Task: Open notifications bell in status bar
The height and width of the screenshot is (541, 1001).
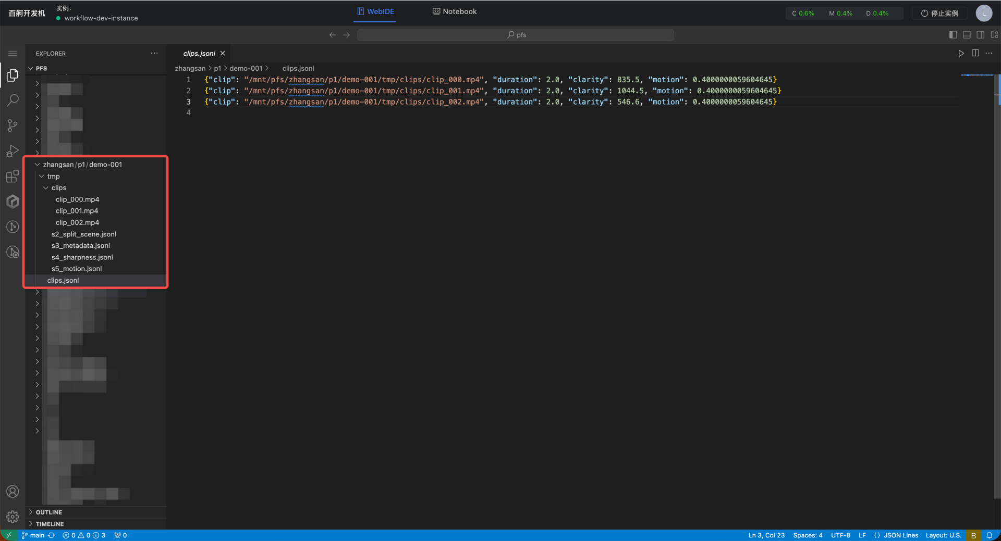Action: (989, 535)
